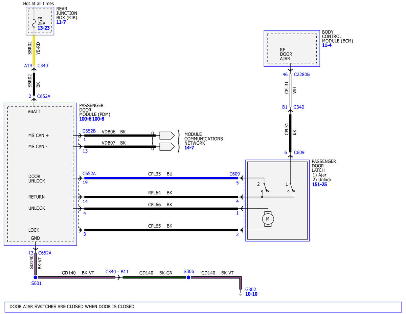This screenshot has width=406, height=314.
Task: Open the Rear Junction Box 11-7 link
Action: (61, 22)
